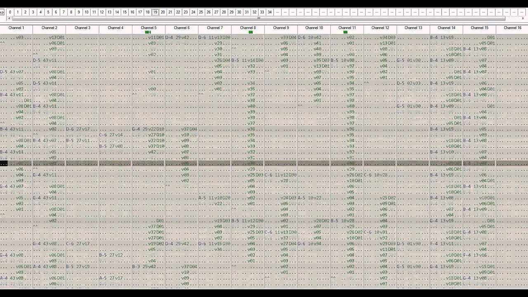Click the 'C-6 27 v14' note in Channel 4
This screenshot has width=528, height=297.
click(x=111, y=135)
